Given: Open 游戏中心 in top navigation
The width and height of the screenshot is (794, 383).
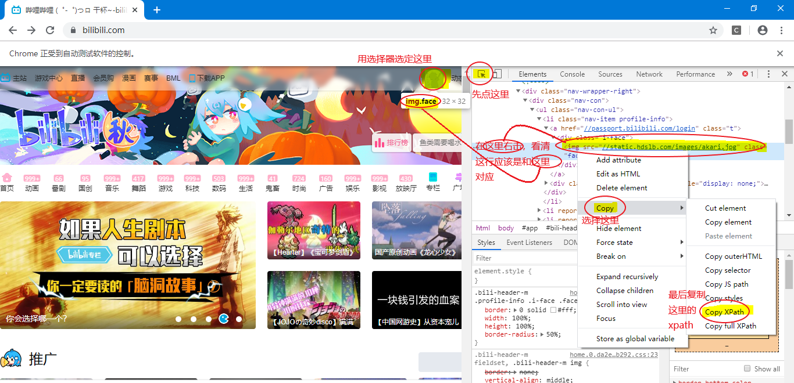Looking at the screenshot, I should 49,78.
